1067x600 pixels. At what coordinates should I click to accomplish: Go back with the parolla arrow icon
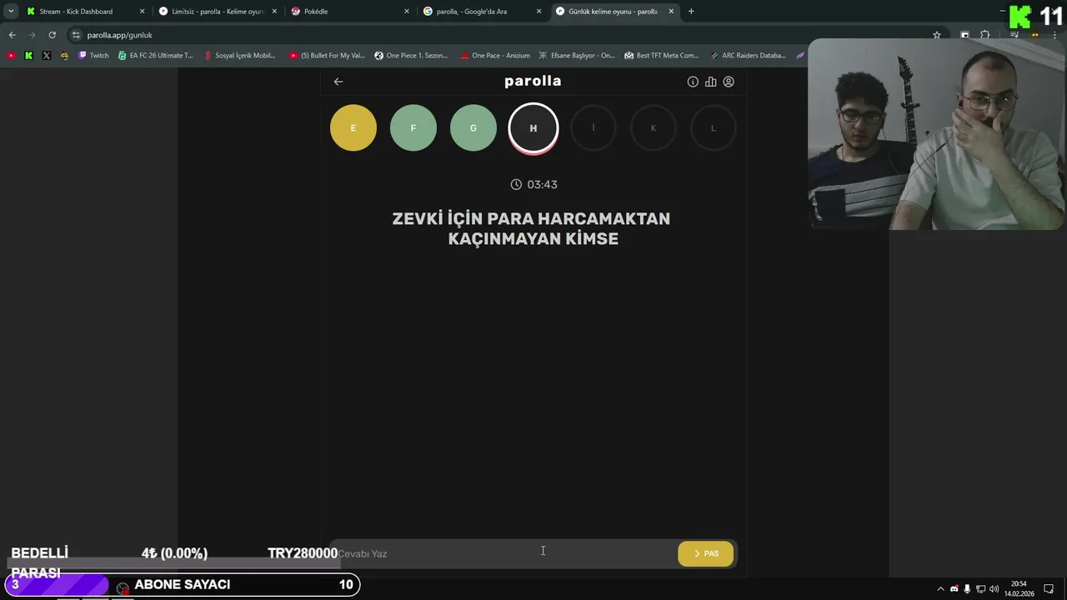(x=338, y=82)
